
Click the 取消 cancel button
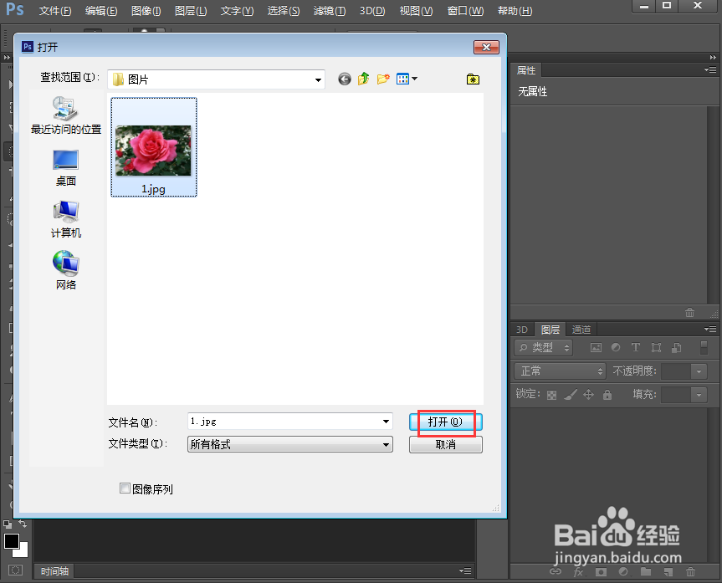point(446,444)
